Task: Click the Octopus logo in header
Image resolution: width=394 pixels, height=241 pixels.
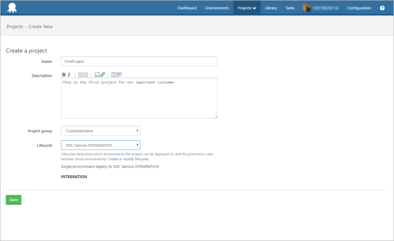Action: (12, 8)
